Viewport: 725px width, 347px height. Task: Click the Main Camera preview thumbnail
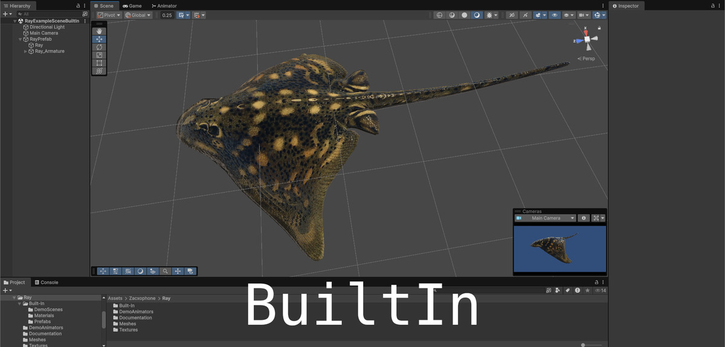pos(559,248)
